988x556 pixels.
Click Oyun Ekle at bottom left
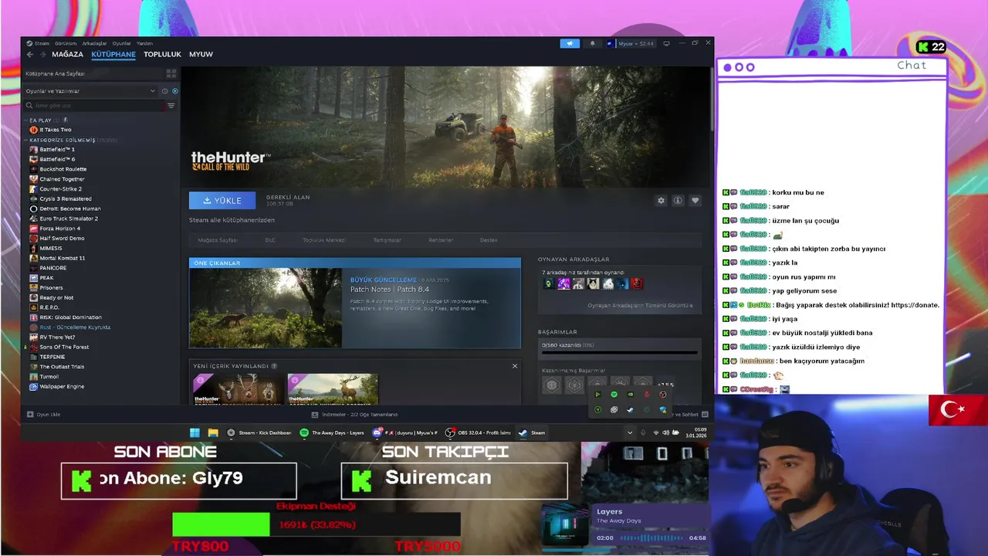pyautogui.click(x=43, y=415)
